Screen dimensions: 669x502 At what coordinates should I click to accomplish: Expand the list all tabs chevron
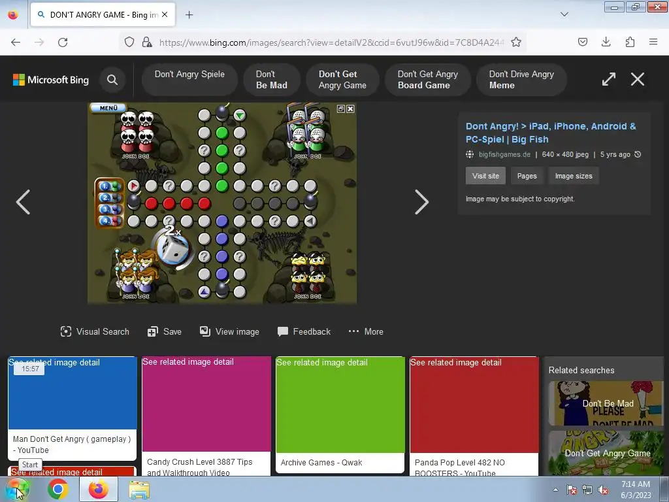(x=564, y=14)
